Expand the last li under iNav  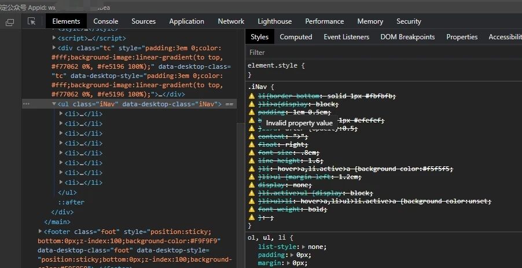pos(61,183)
